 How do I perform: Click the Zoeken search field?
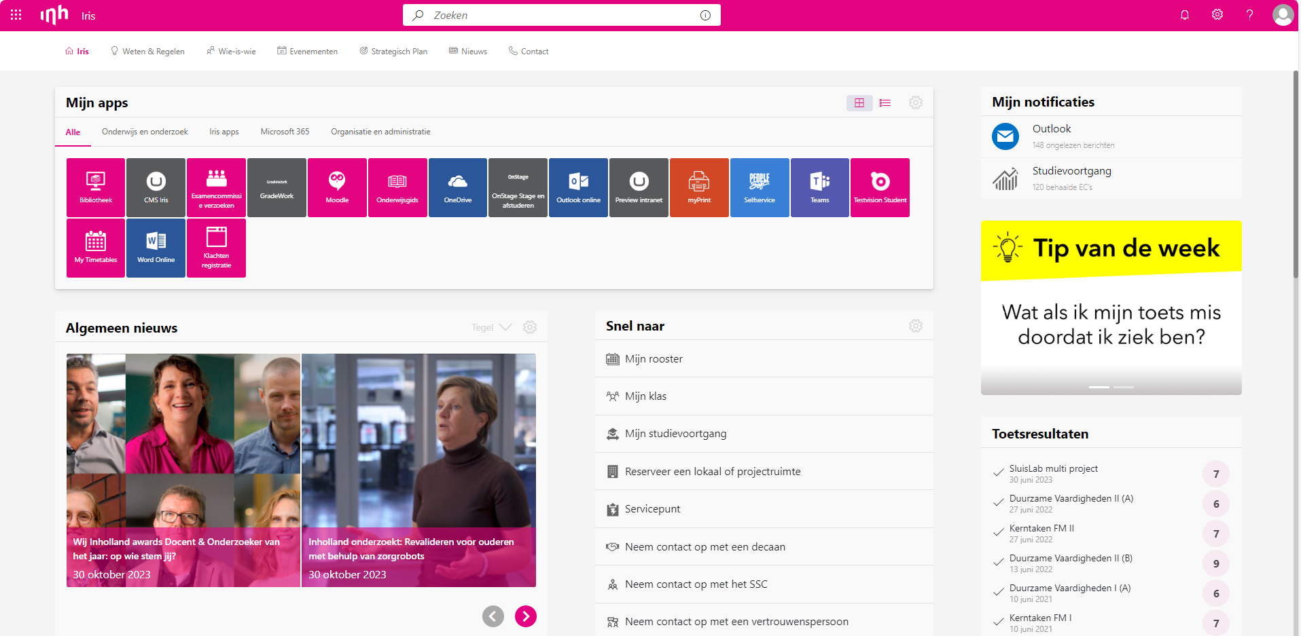(x=562, y=15)
